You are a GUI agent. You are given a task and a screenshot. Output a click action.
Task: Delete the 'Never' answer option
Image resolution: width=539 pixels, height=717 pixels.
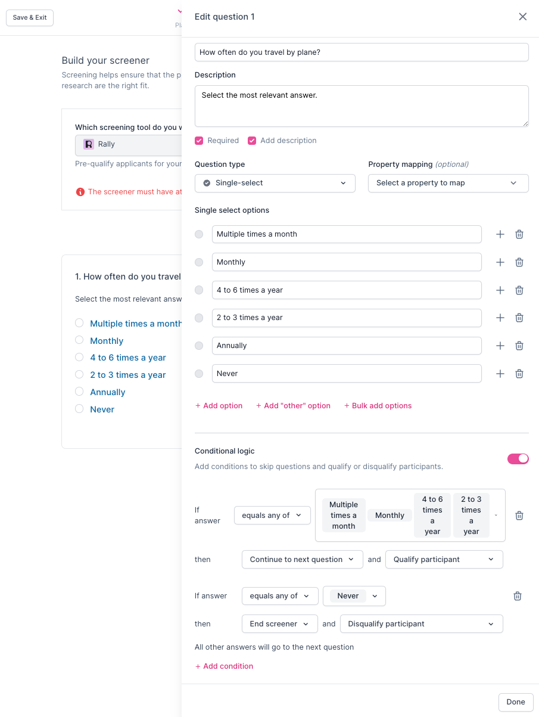coord(519,374)
